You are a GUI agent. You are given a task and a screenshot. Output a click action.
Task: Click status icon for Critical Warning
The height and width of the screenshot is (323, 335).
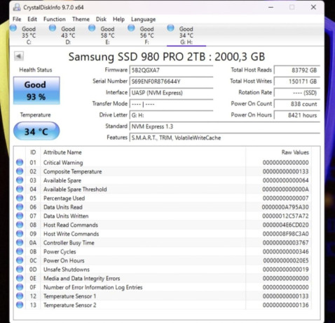(x=20, y=162)
